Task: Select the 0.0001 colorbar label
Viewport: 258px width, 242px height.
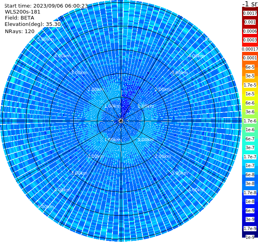Action: (250, 58)
